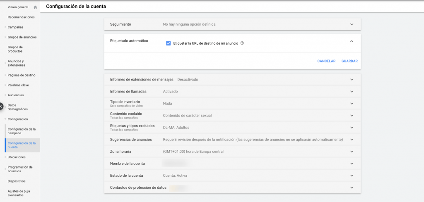Click the GUARDAR button
This screenshot has width=424, height=202.
349,61
